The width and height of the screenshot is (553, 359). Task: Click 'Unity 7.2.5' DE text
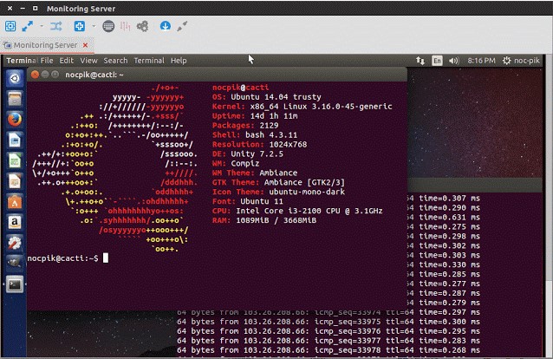point(257,153)
